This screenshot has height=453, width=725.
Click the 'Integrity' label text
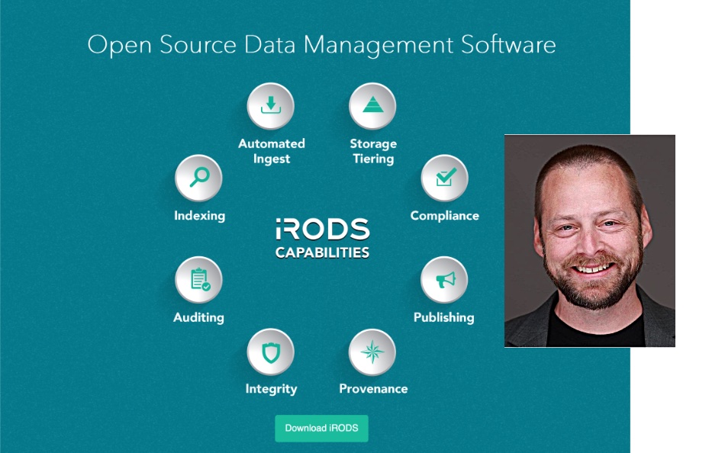[272, 389]
